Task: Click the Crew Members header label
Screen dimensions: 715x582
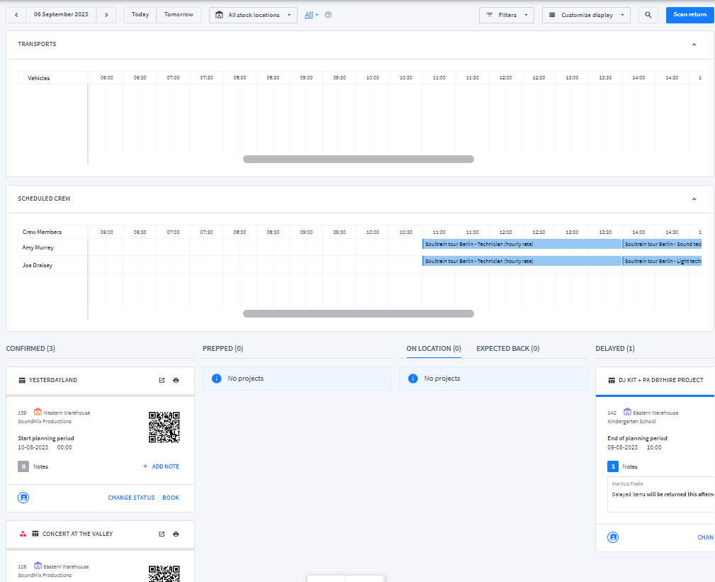Action: (42, 232)
